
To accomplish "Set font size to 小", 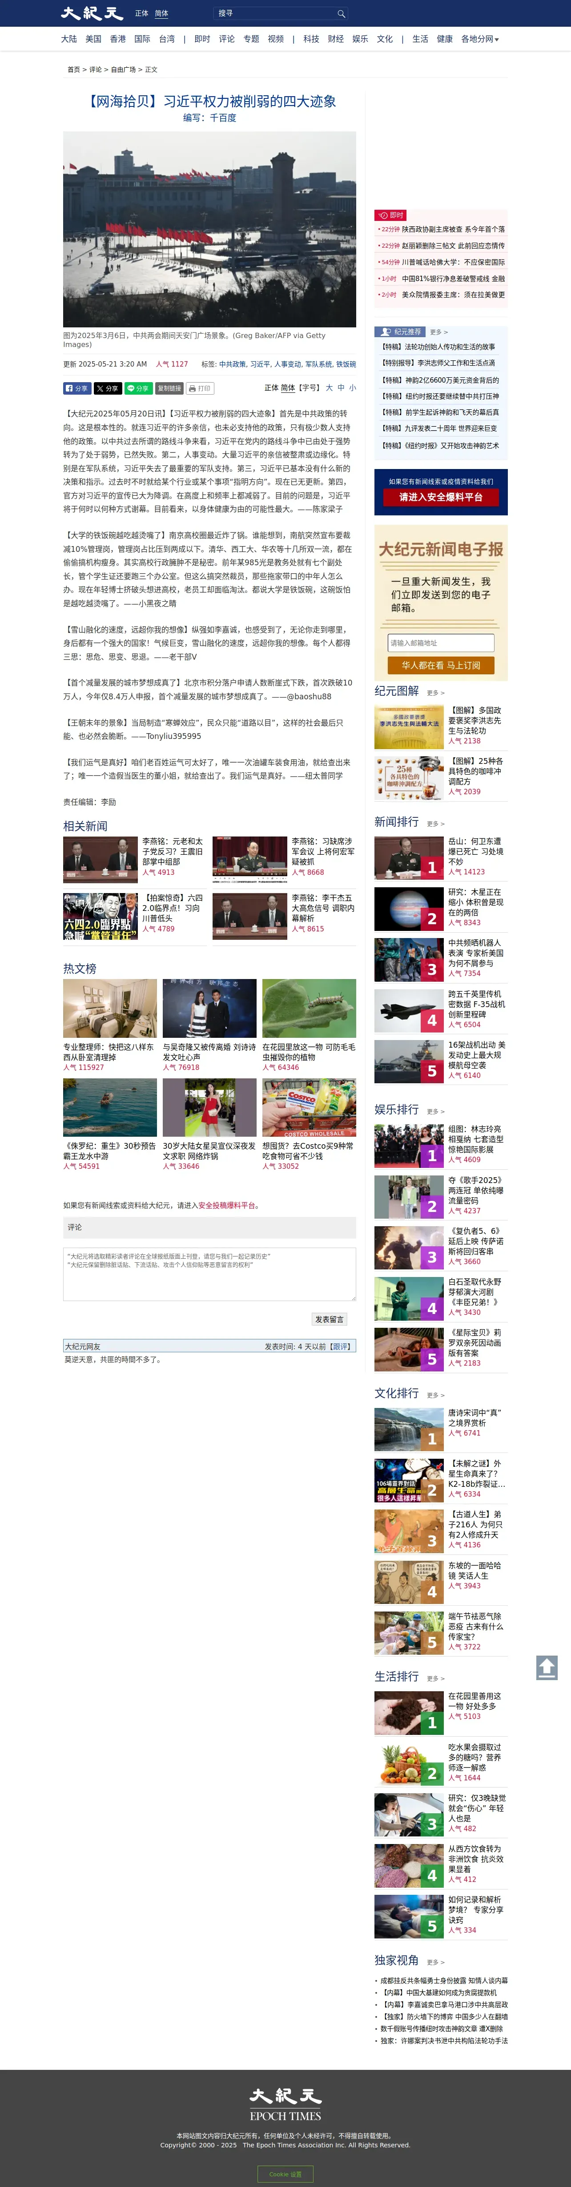I will (352, 388).
